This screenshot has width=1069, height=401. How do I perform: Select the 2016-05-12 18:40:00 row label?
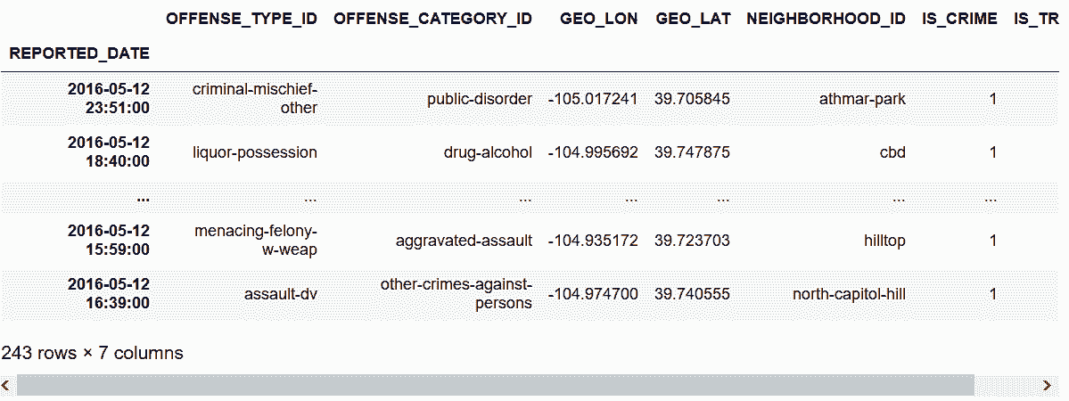pyautogui.click(x=109, y=152)
